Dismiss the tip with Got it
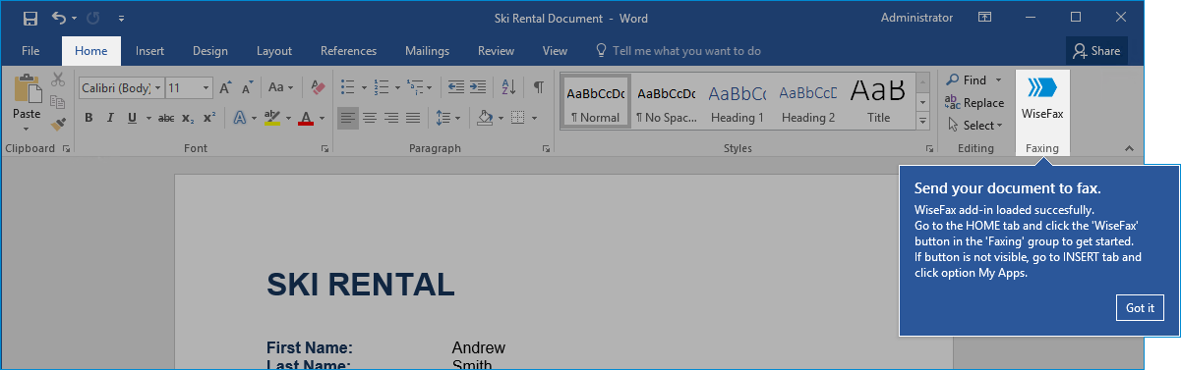Screen dimensions: 1181x370 [1140, 308]
